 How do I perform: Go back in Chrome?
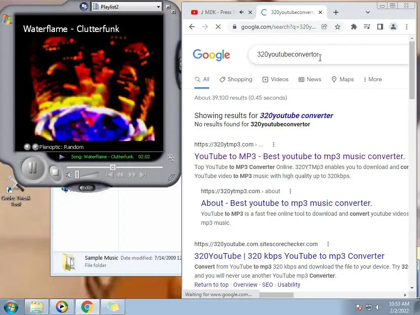click(192, 27)
